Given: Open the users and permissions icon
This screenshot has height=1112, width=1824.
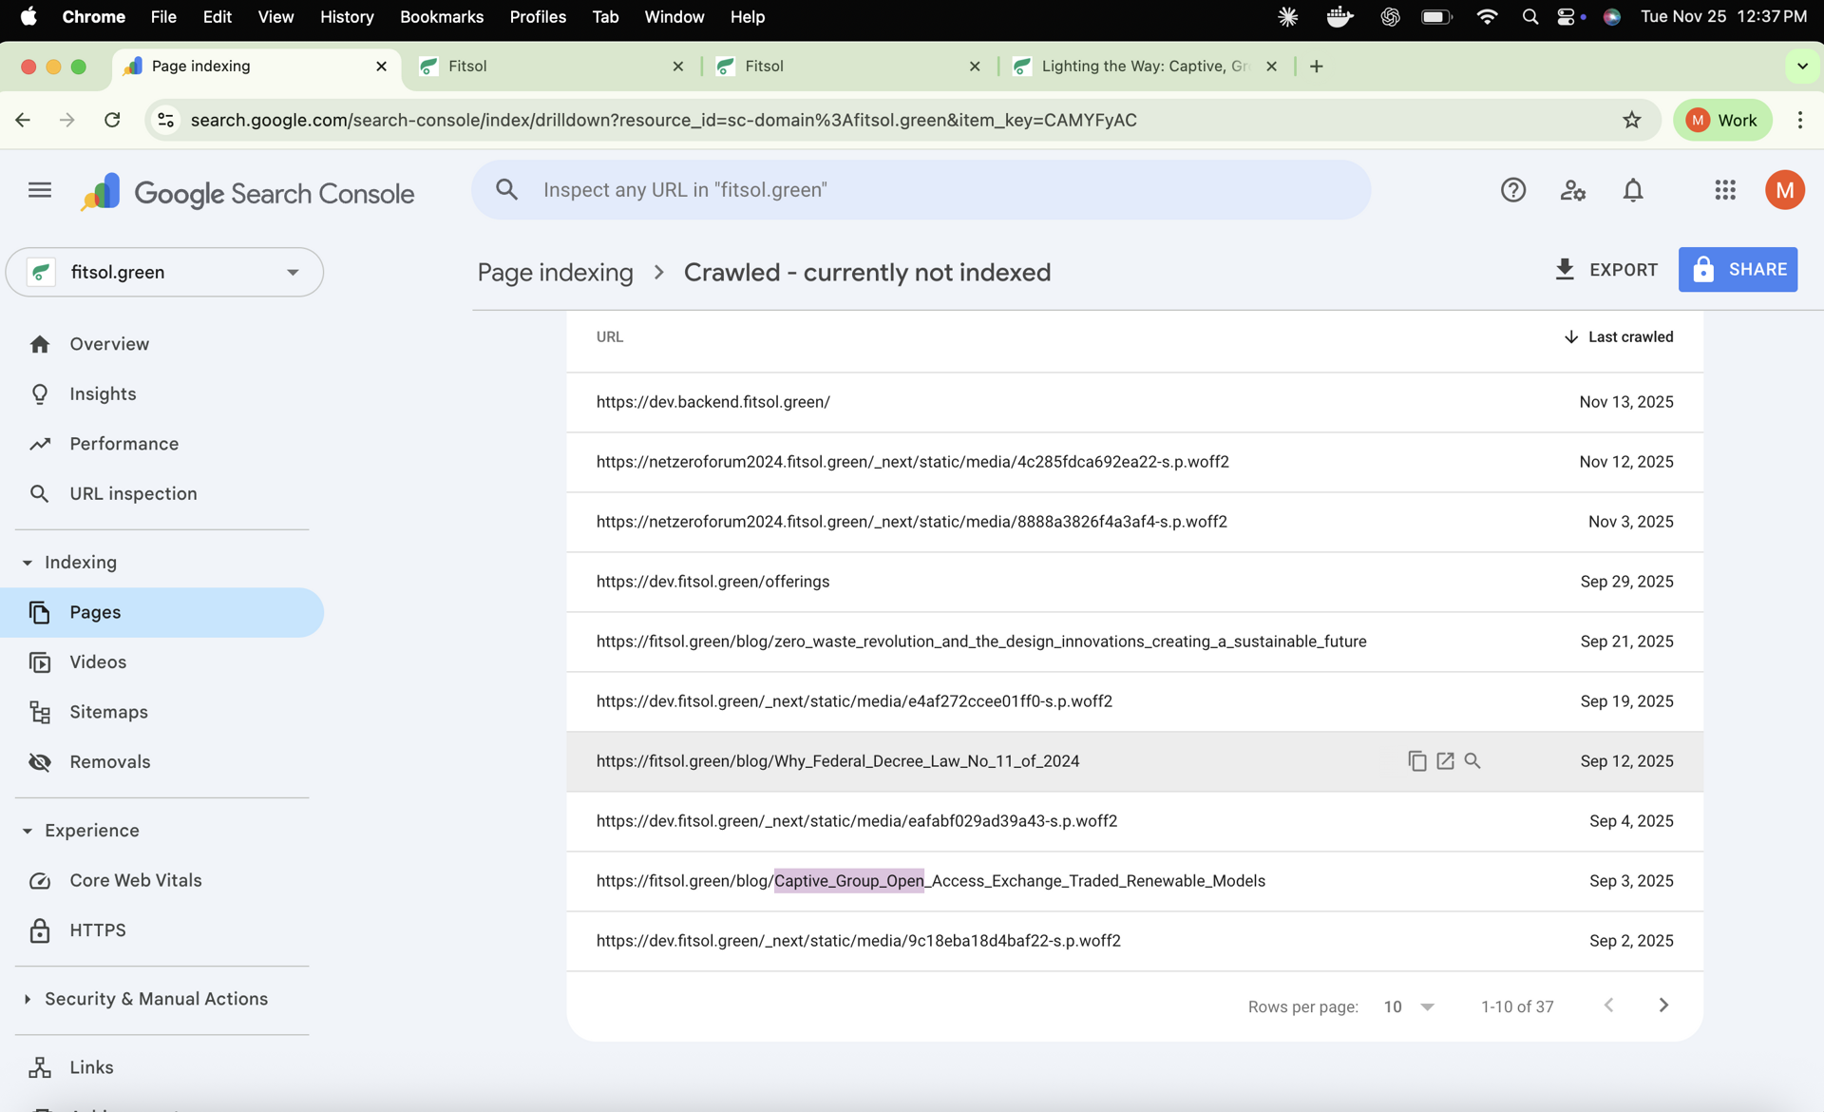Looking at the screenshot, I should 1573,190.
